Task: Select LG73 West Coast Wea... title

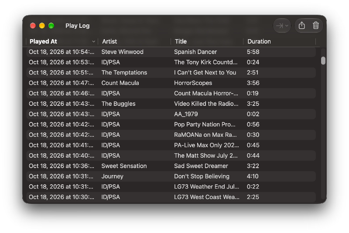Action: (x=207, y=197)
